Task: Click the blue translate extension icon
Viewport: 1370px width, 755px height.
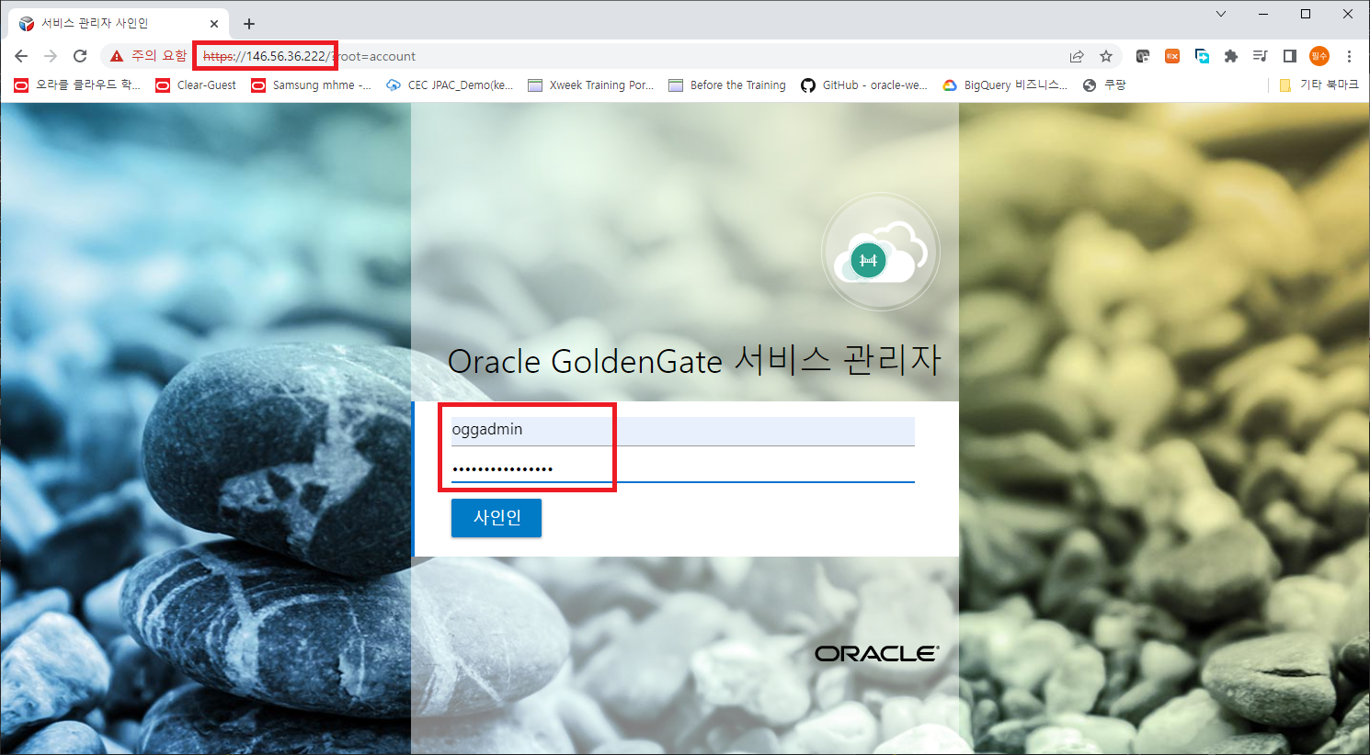Action: point(1202,56)
